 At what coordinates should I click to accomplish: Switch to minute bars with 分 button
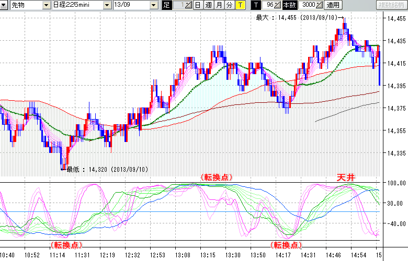[229, 5]
